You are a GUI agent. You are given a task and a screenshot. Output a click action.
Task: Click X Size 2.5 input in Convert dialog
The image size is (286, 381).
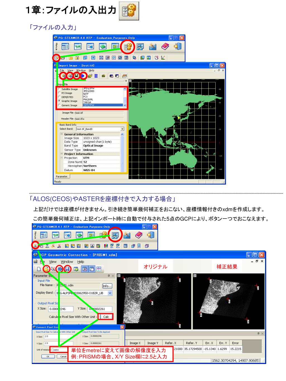pyautogui.click(x=58, y=337)
